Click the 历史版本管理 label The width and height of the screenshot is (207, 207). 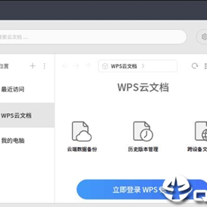(143, 149)
